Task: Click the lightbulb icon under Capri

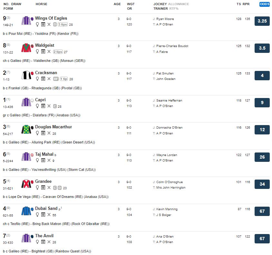Action: pyautogui.click(x=37, y=106)
